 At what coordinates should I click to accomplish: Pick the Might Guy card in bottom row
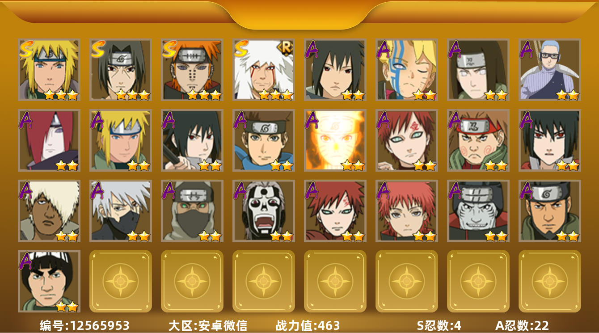click(49, 281)
